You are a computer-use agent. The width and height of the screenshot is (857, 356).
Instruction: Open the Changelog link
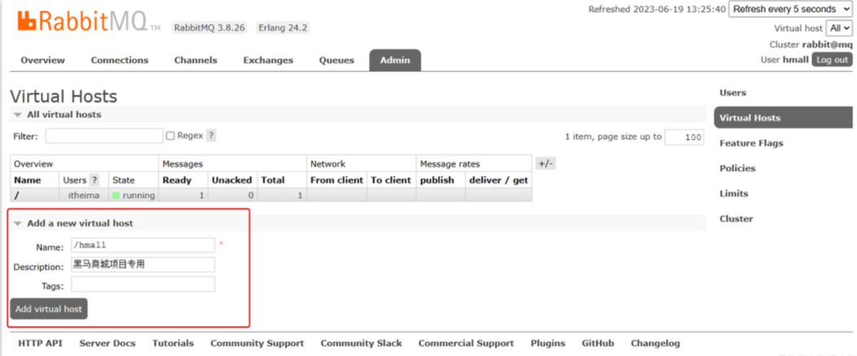coord(655,344)
